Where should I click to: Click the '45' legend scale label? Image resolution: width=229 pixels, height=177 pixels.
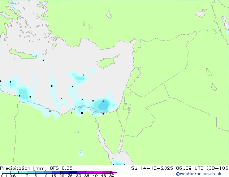pyautogui.click(x=103, y=176)
